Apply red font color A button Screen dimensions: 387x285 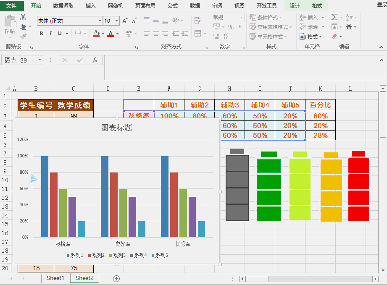[111, 34]
